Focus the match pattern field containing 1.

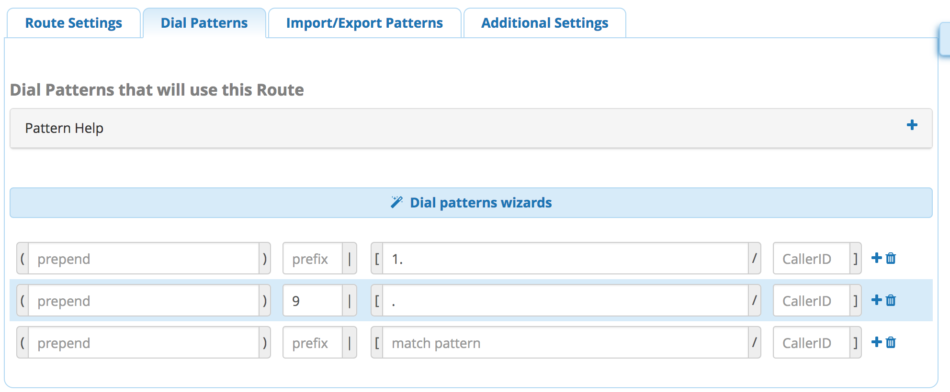click(565, 259)
